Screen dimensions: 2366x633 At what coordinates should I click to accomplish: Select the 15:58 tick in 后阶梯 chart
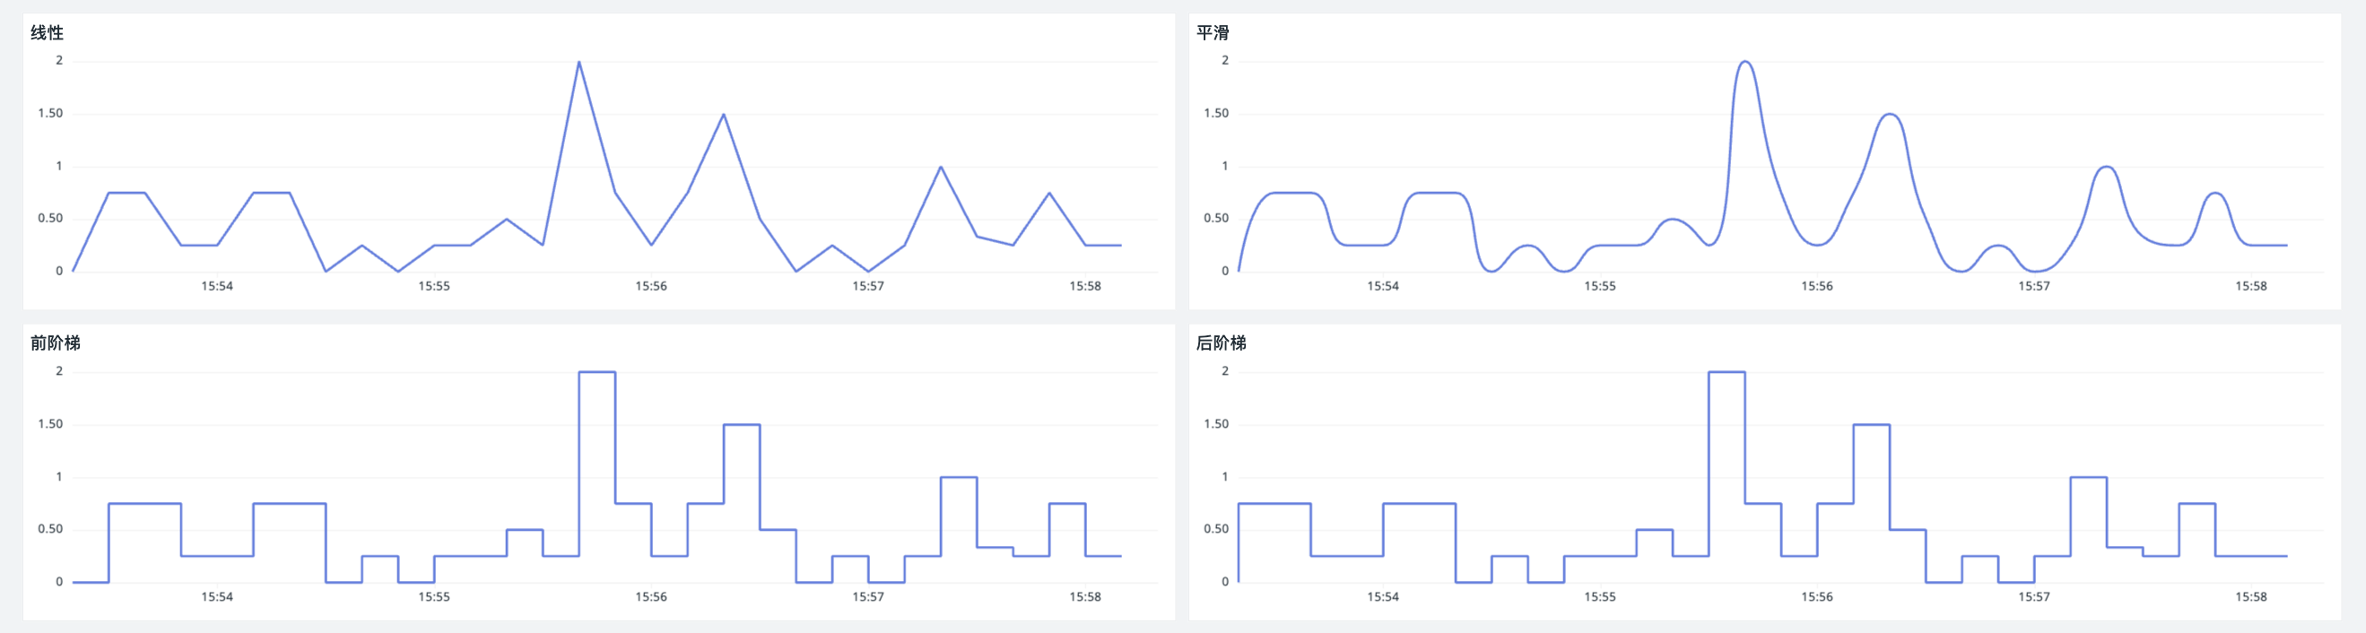pos(2250,597)
